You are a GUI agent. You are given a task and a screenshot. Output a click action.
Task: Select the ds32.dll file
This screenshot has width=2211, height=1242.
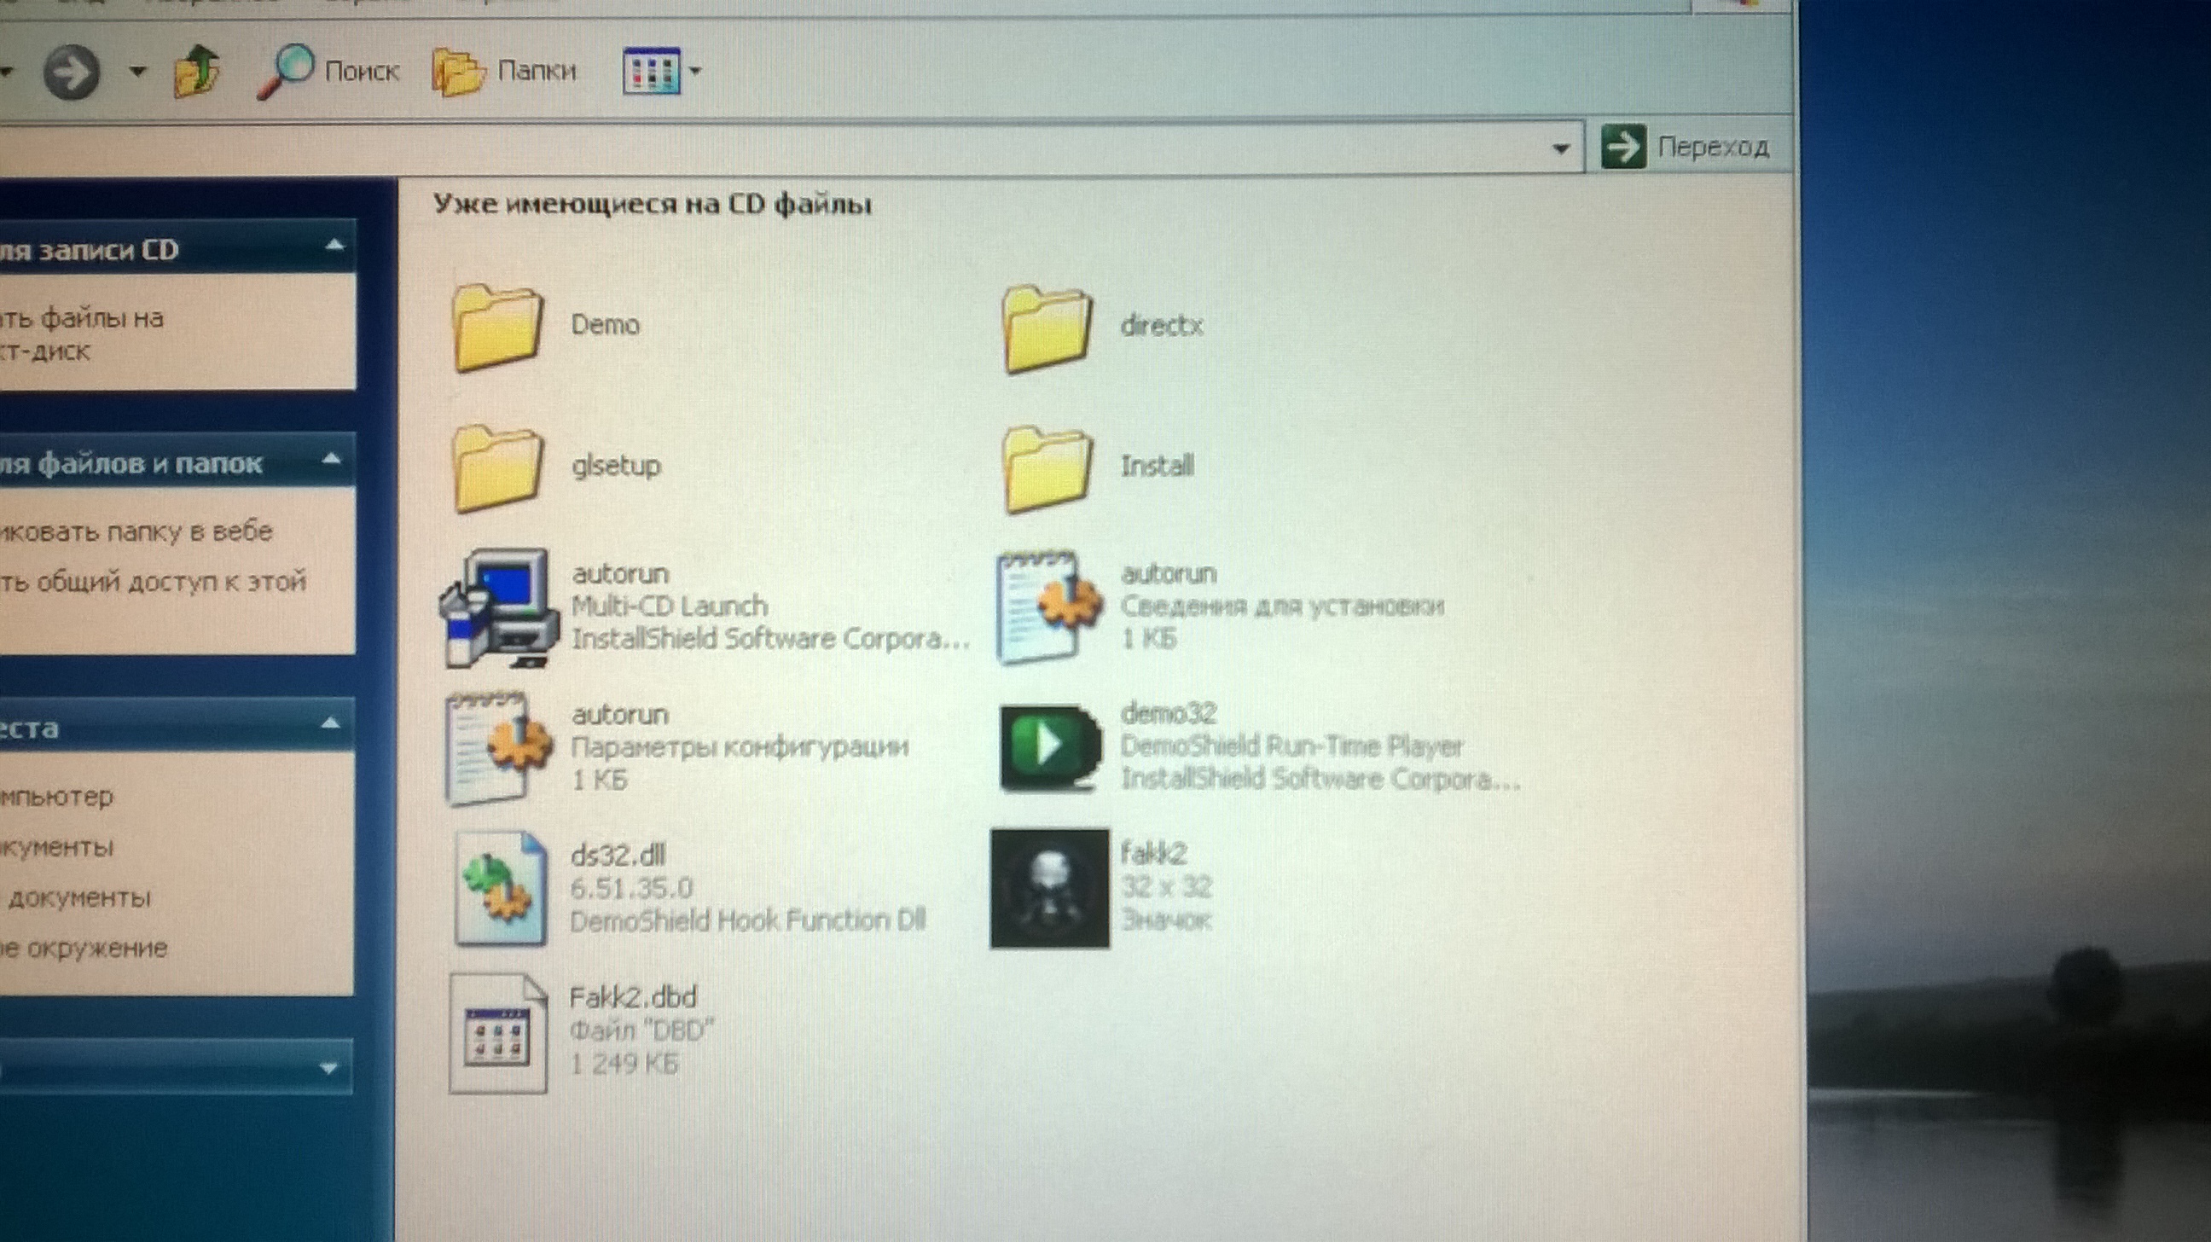pyautogui.click(x=502, y=889)
